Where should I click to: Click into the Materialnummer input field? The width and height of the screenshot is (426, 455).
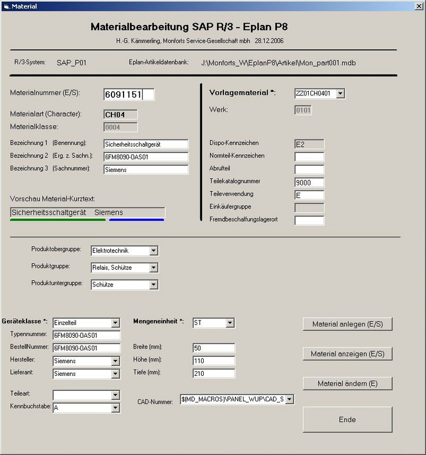pos(128,95)
